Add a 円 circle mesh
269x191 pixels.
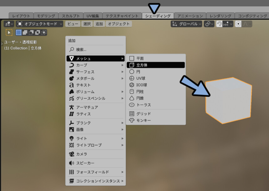(156, 72)
